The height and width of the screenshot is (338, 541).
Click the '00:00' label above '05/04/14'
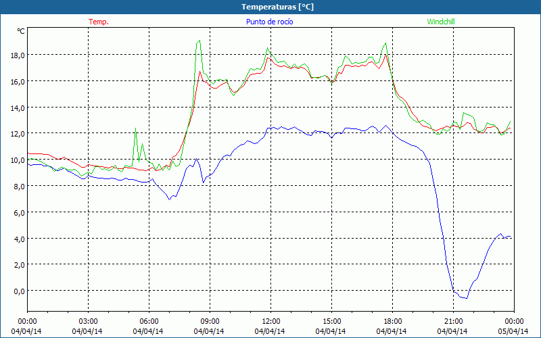click(514, 322)
